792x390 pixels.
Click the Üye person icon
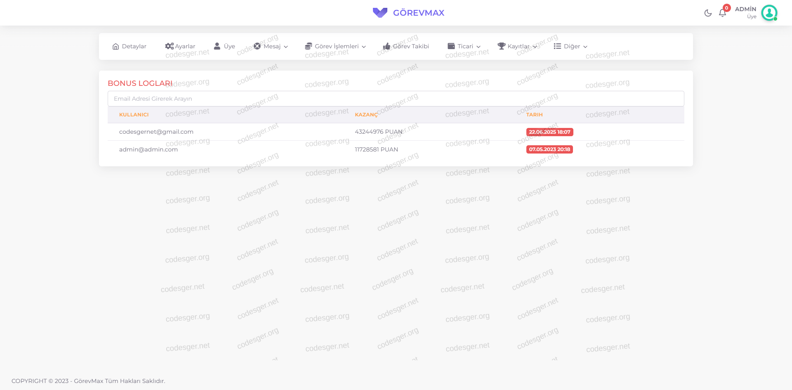pyautogui.click(x=217, y=46)
